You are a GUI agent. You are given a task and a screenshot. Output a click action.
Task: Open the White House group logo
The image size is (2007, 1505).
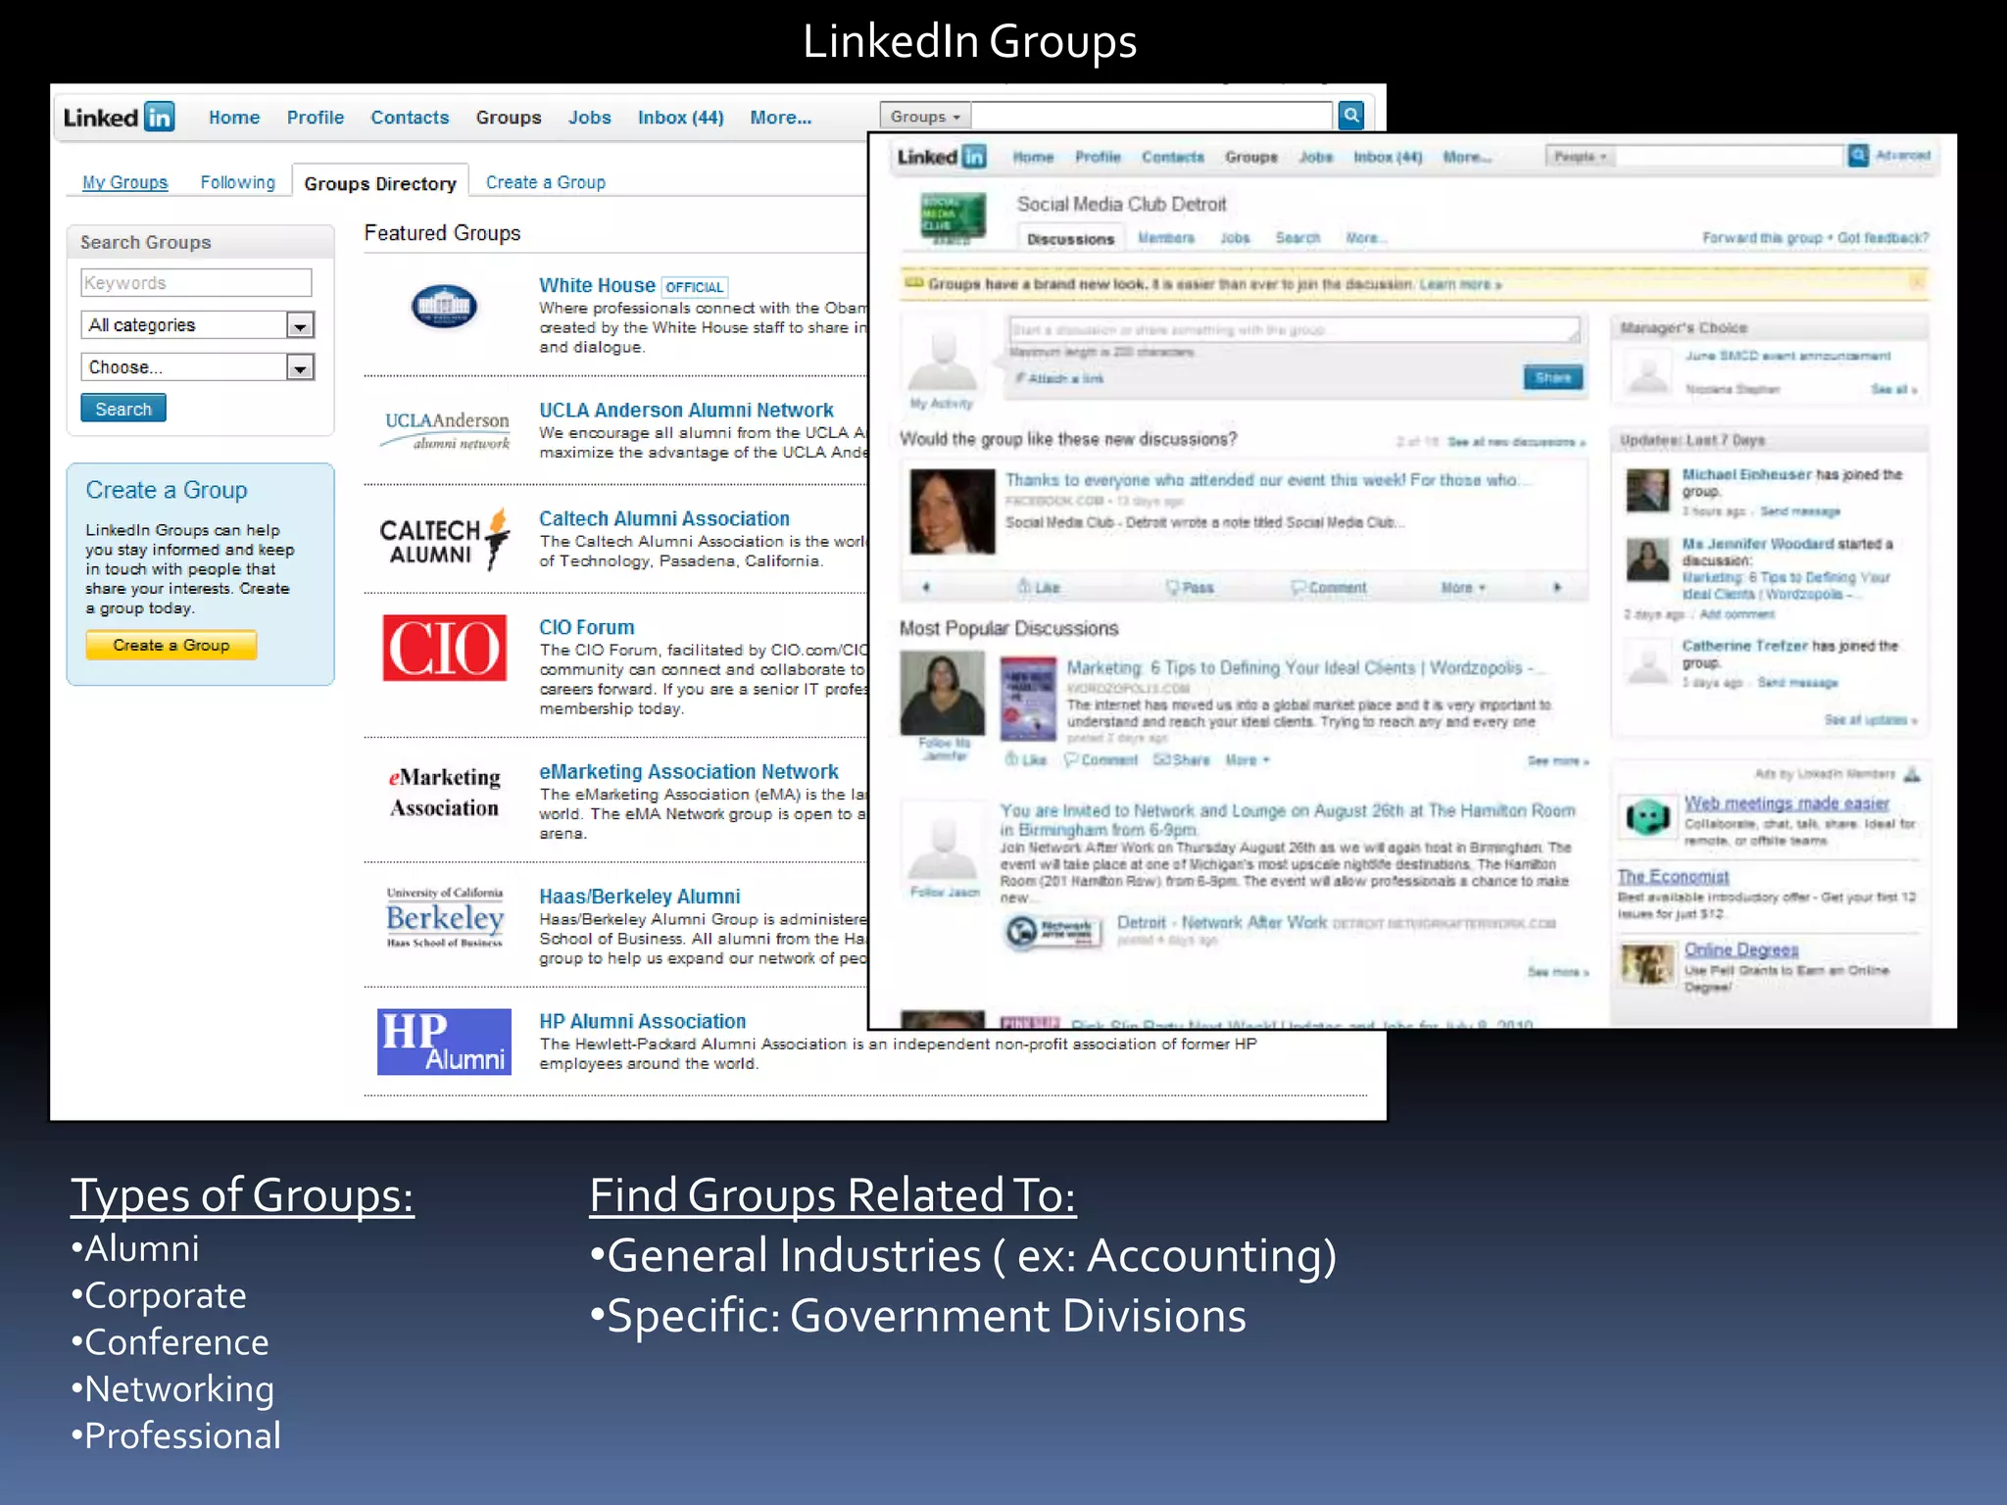click(x=444, y=307)
